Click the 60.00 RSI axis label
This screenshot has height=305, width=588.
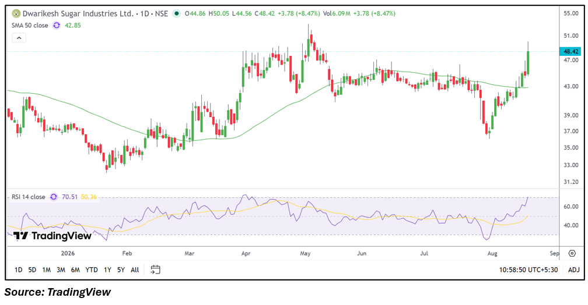tap(570, 207)
